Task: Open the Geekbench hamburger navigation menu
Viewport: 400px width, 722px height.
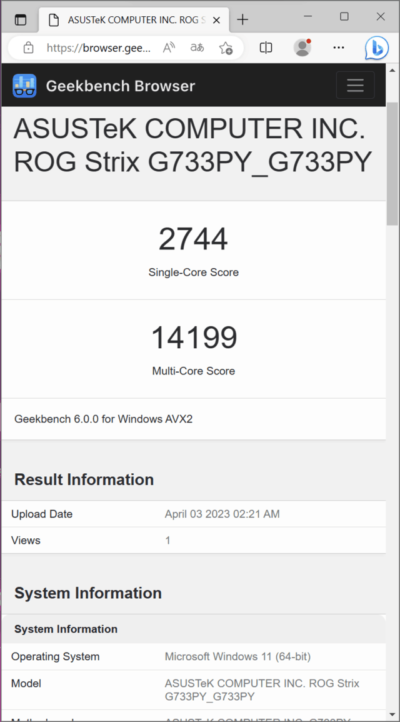Action: pyautogui.click(x=355, y=85)
